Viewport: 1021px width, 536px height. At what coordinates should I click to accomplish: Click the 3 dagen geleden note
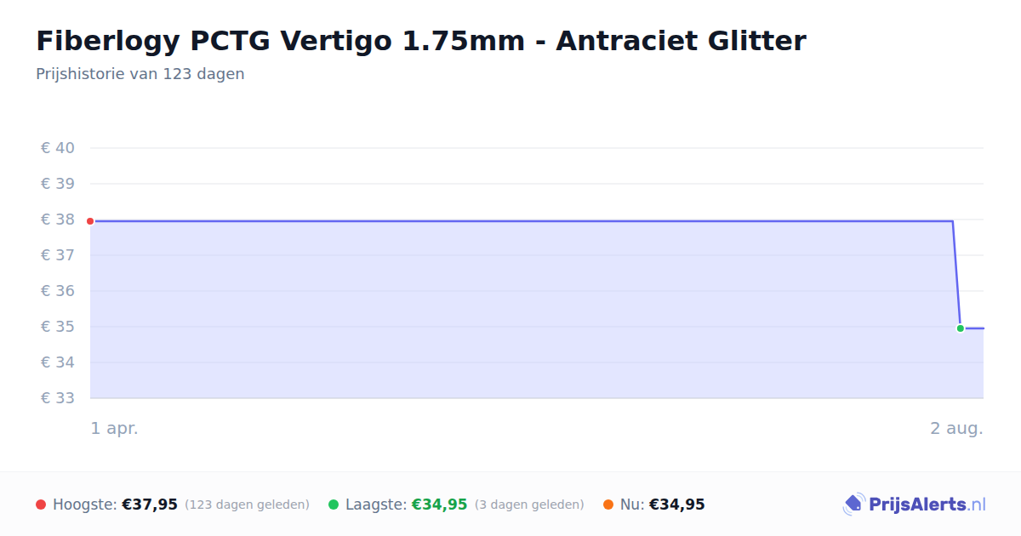tap(529, 505)
